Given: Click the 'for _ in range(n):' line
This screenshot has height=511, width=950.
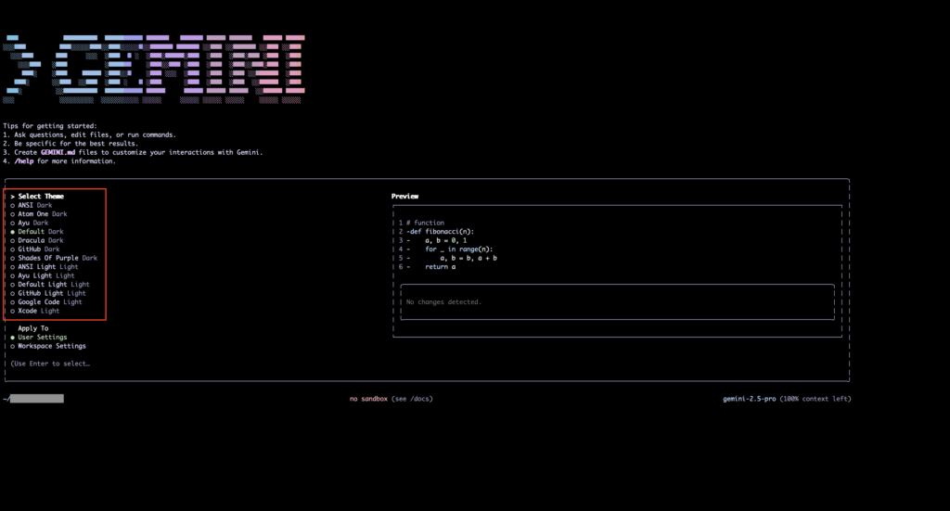Looking at the screenshot, I should [458, 249].
